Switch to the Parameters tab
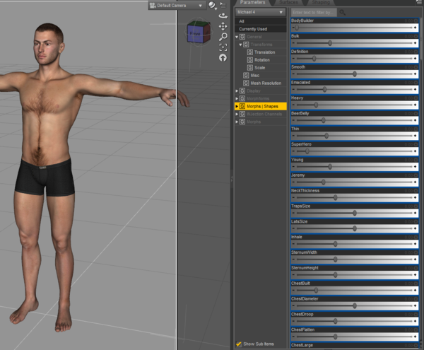This screenshot has height=350, width=424. pyautogui.click(x=252, y=2)
